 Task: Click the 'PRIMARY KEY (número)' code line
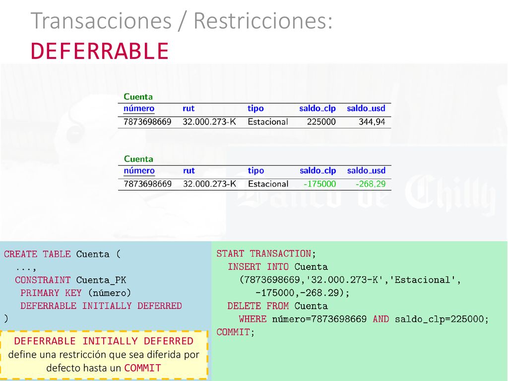[x=75, y=293]
